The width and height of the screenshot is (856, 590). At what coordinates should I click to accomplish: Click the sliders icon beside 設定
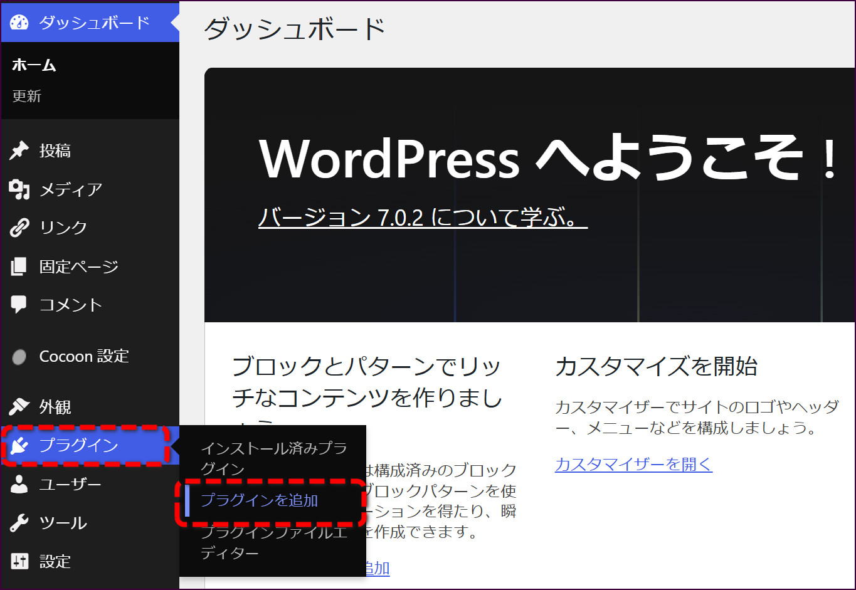19,561
